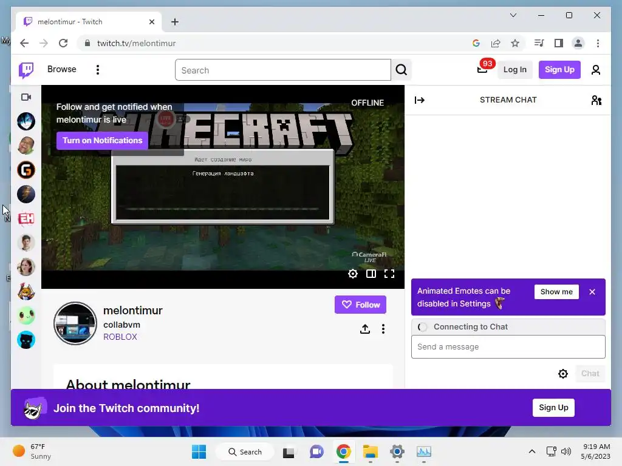Bookmark this page with the star
The image size is (622, 466).
(x=515, y=43)
